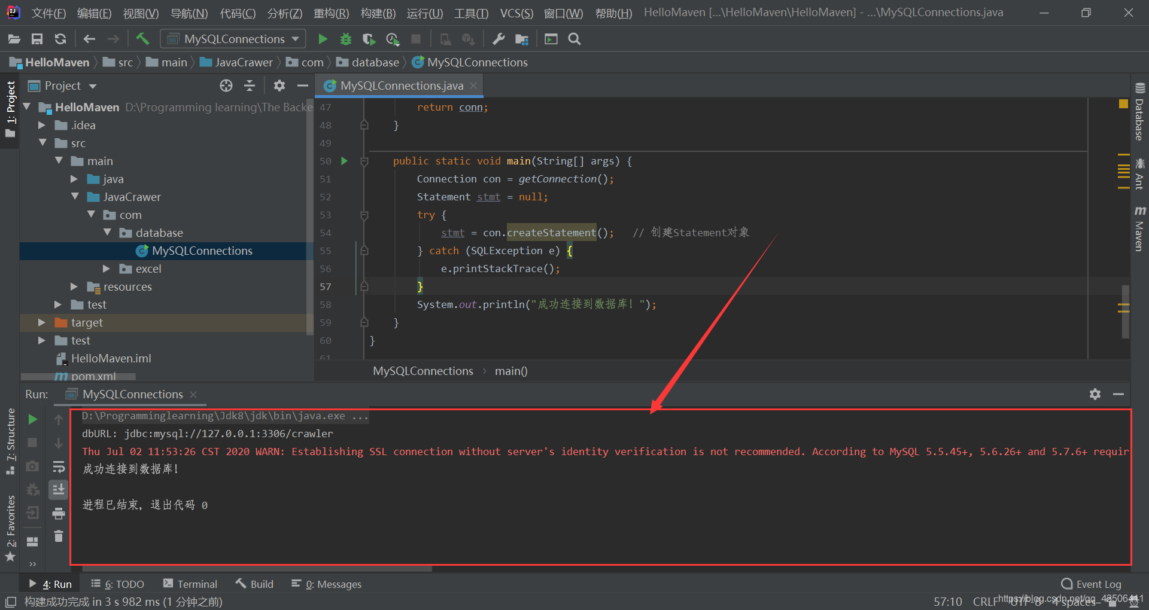The width and height of the screenshot is (1149, 610).
Task: Open the Favorites tool window tab
Action: click(x=11, y=529)
